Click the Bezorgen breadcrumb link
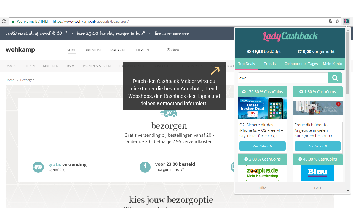 click(x=27, y=80)
